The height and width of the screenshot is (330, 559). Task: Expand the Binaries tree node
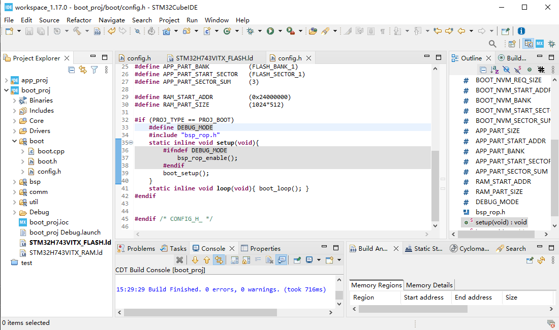pos(15,101)
